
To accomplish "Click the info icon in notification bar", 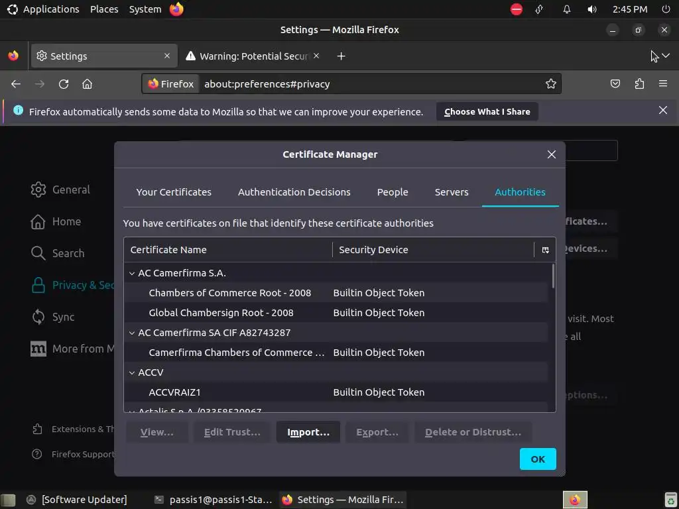I will point(18,110).
